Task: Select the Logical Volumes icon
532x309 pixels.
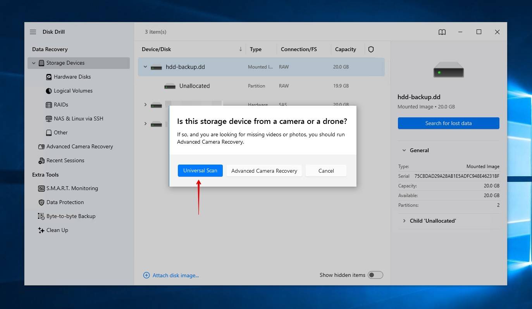Action: point(49,91)
